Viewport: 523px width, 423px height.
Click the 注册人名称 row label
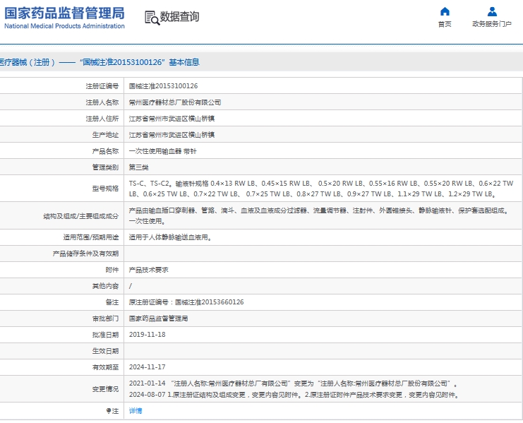pyautogui.click(x=102, y=102)
